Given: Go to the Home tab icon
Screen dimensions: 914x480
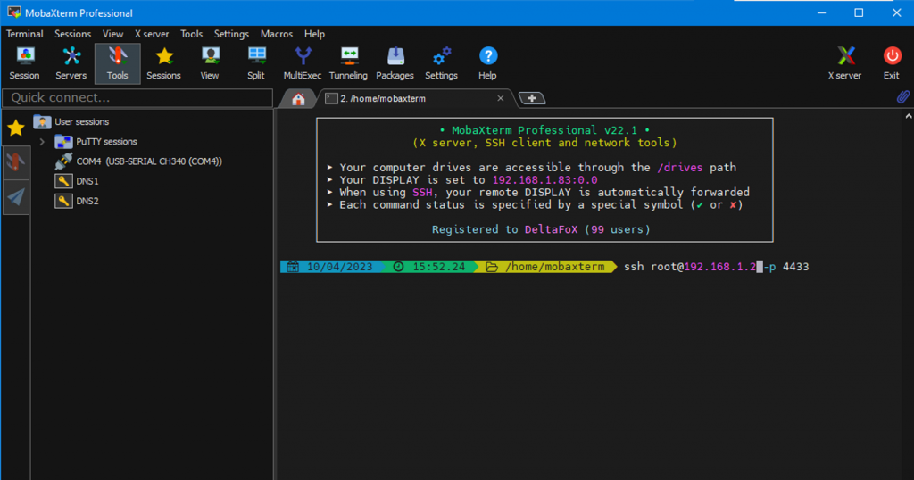Looking at the screenshot, I should (x=298, y=99).
